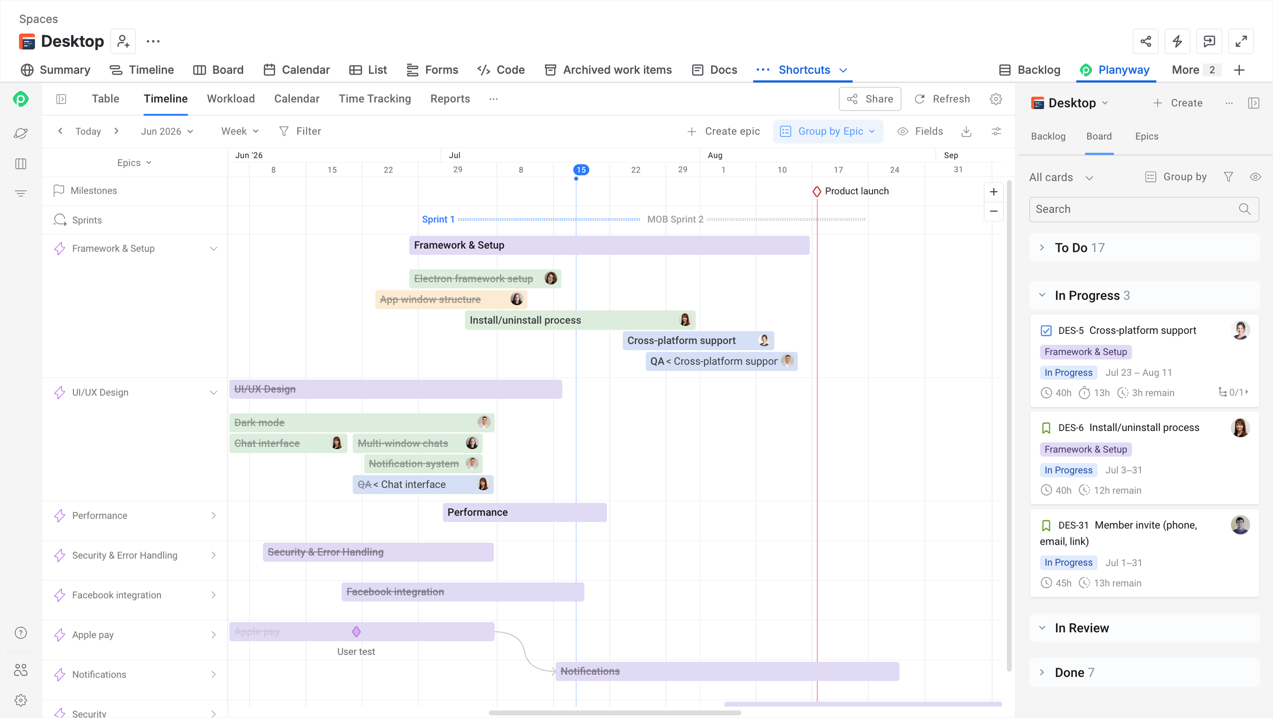Open the Time Tracking tab
Screen dimensions: 1273x718
374,99
